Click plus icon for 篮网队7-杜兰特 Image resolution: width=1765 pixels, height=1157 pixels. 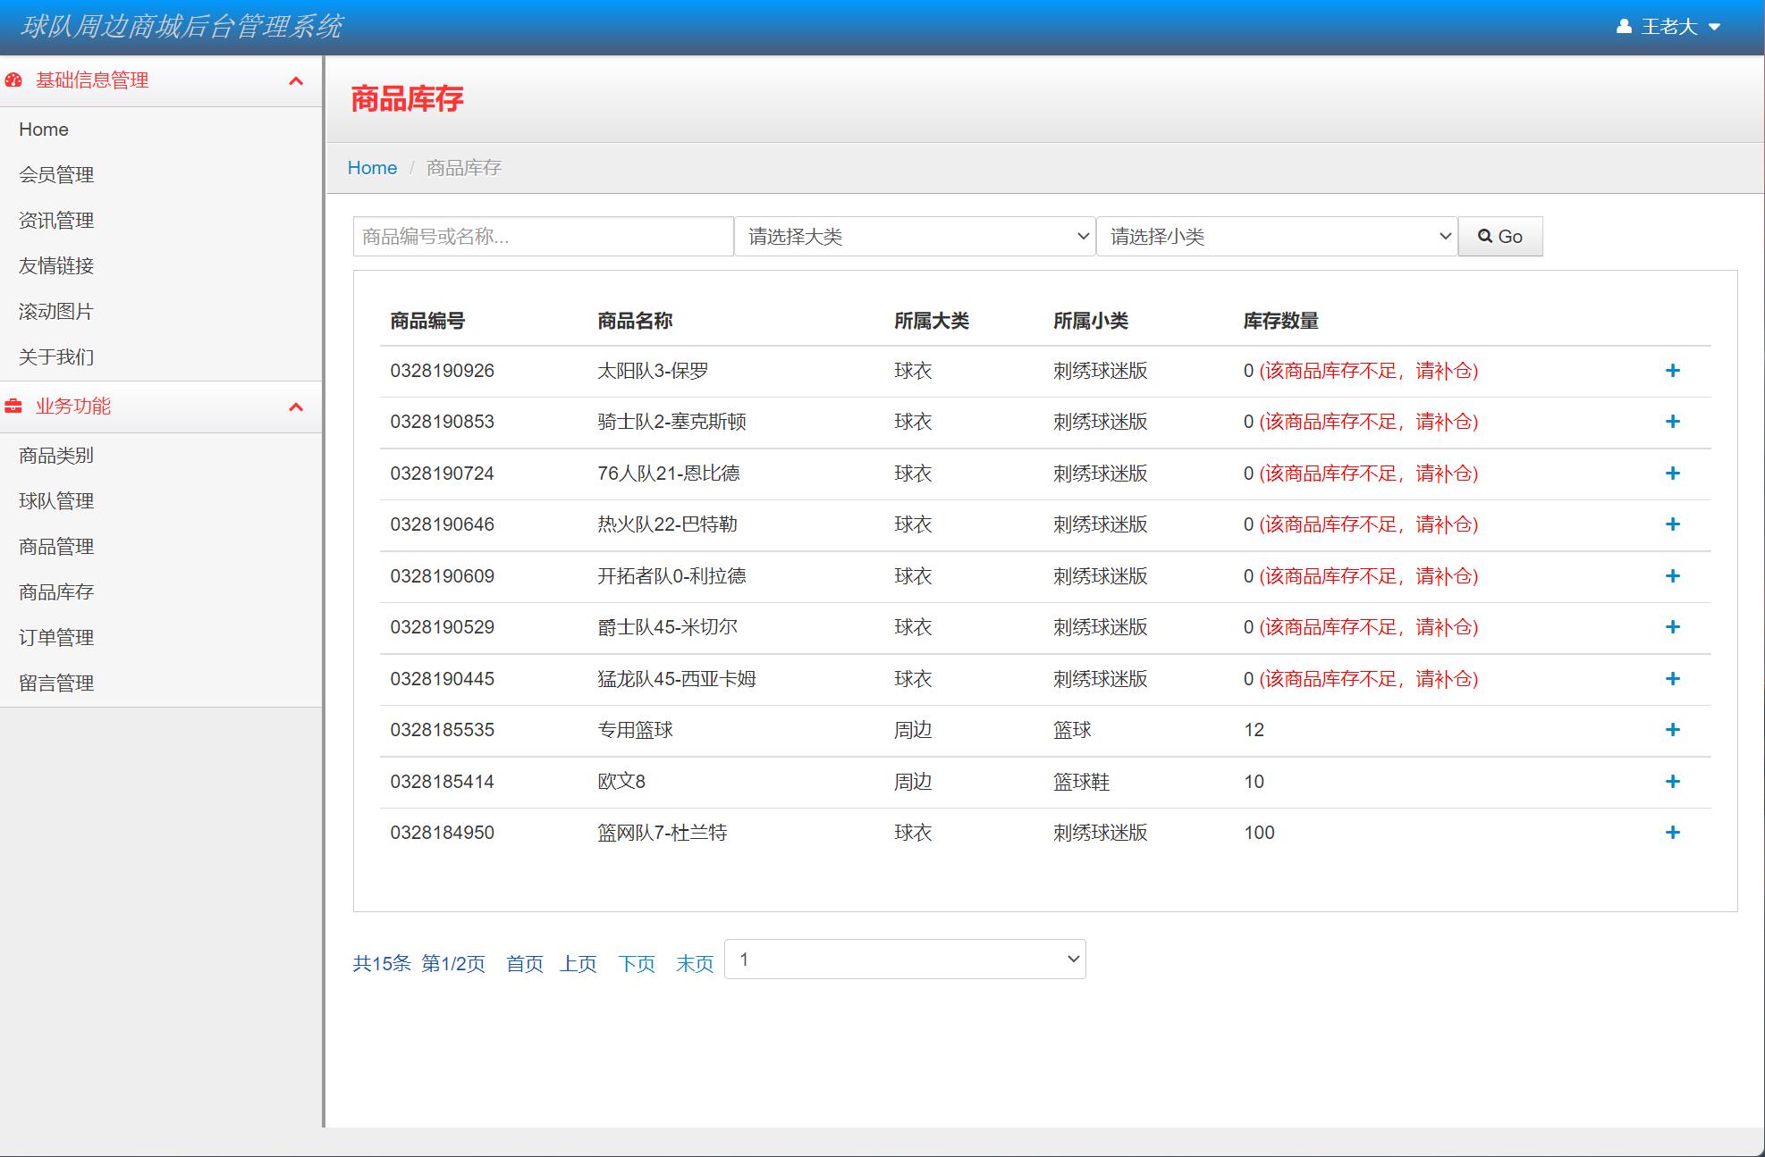point(1672,833)
